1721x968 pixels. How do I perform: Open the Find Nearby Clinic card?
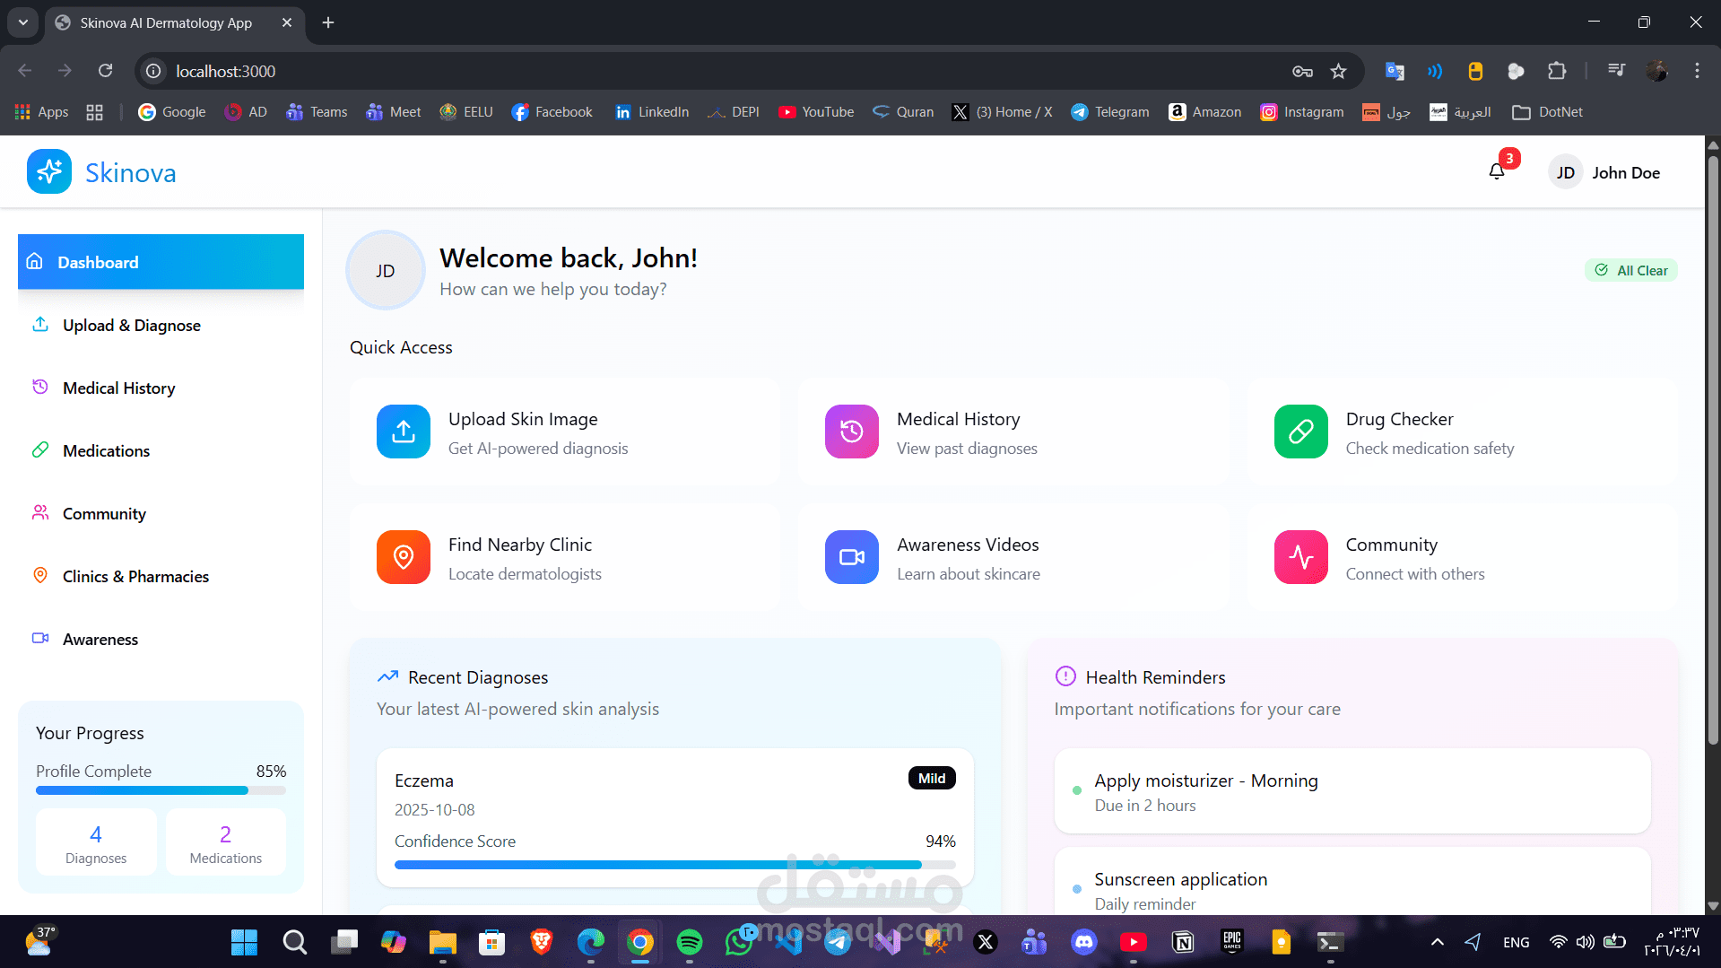pyautogui.click(x=565, y=557)
